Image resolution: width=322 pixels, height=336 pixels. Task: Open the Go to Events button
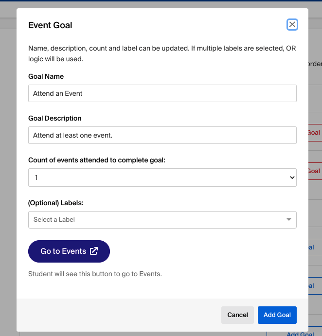coord(69,251)
